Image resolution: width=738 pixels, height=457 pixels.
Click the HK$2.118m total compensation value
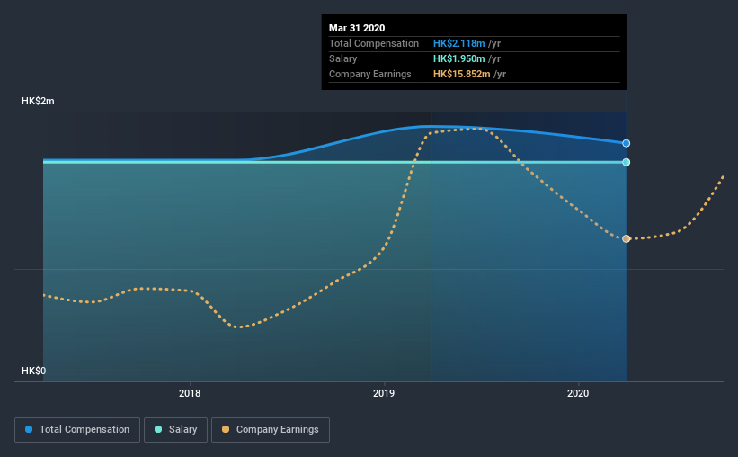coord(459,43)
